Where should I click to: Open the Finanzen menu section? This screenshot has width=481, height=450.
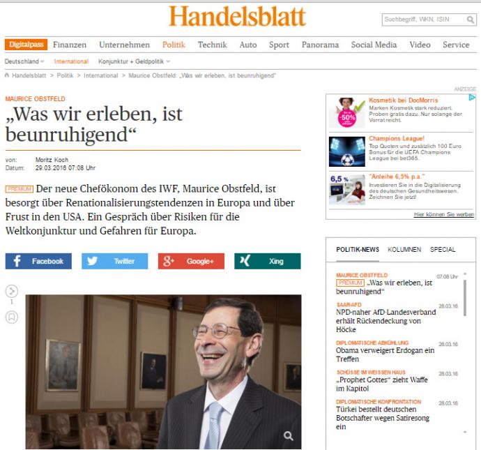pos(70,45)
